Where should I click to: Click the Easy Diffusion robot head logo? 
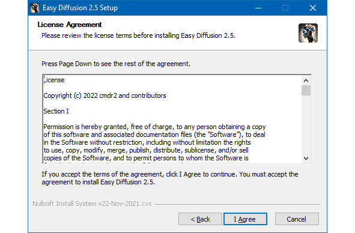coord(308,33)
